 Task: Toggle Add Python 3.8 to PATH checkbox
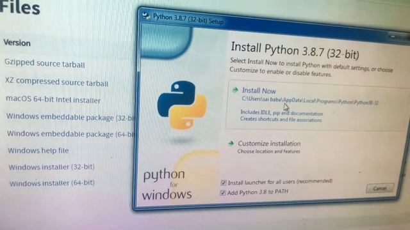point(222,193)
